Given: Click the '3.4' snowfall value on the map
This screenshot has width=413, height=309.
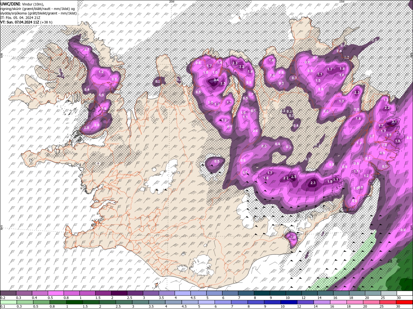Looking at the screenshot, I should (x=216, y=80).
